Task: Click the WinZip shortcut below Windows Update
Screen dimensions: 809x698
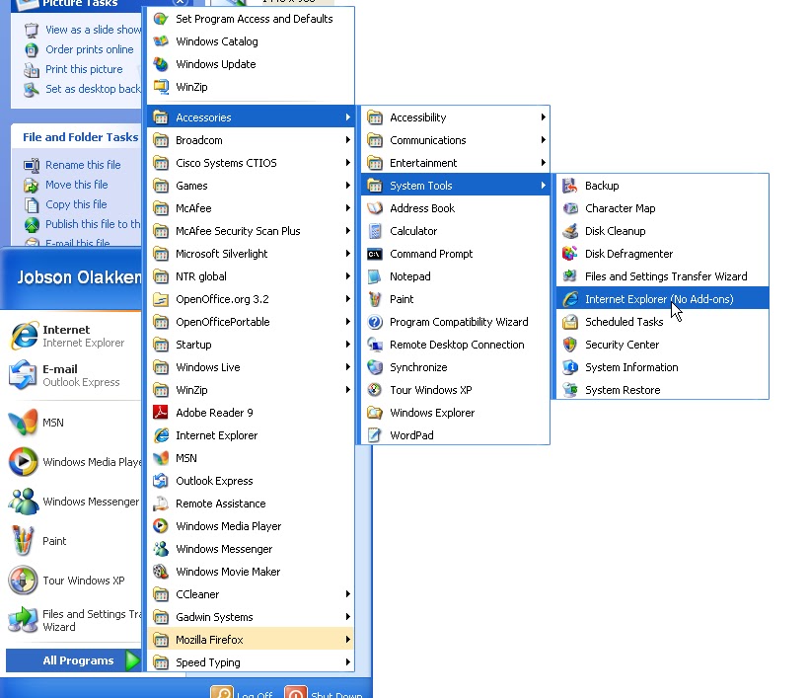Action: 251,87
